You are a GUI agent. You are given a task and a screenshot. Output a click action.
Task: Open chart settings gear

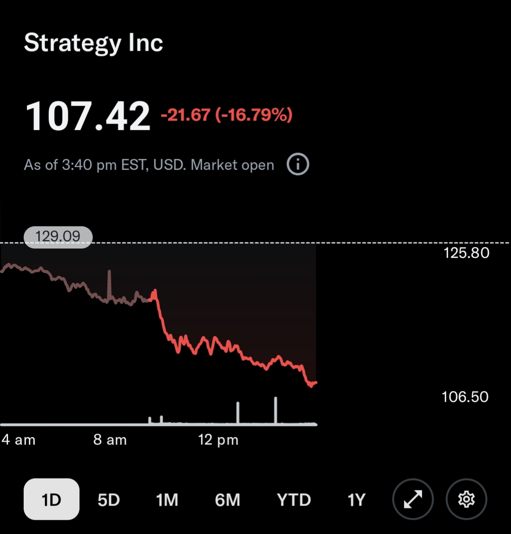(x=466, y=499)
